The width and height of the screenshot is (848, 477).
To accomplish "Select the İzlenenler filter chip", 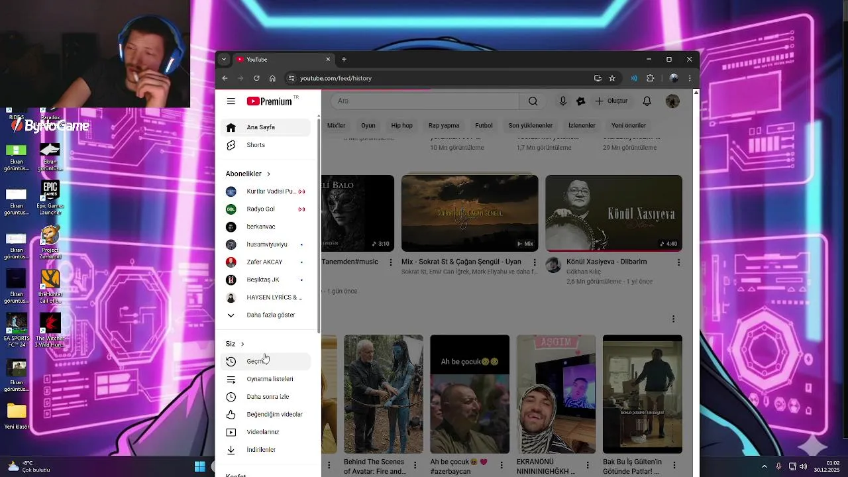I will click(582, 125).
